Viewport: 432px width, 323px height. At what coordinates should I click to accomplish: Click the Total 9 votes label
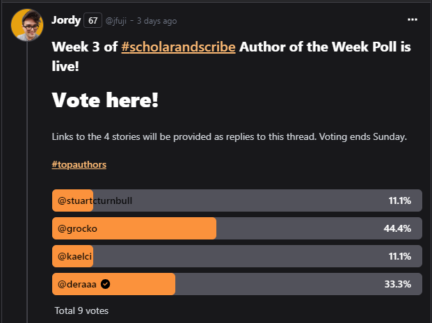(81, 310)
